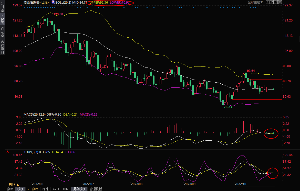The height and width of the screenshot is (191, 300).
Task: Click the exit/export arrow icon at top right
Action: point(280,2)
